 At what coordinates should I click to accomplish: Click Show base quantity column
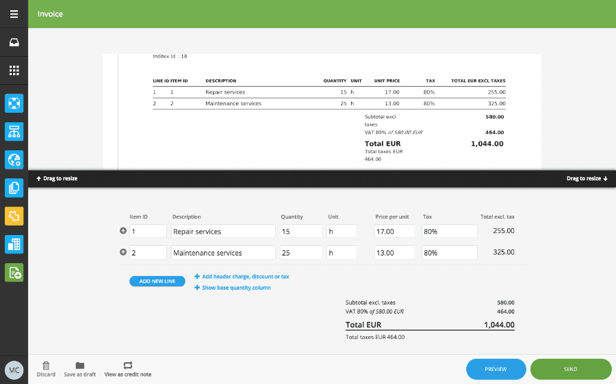233,288
